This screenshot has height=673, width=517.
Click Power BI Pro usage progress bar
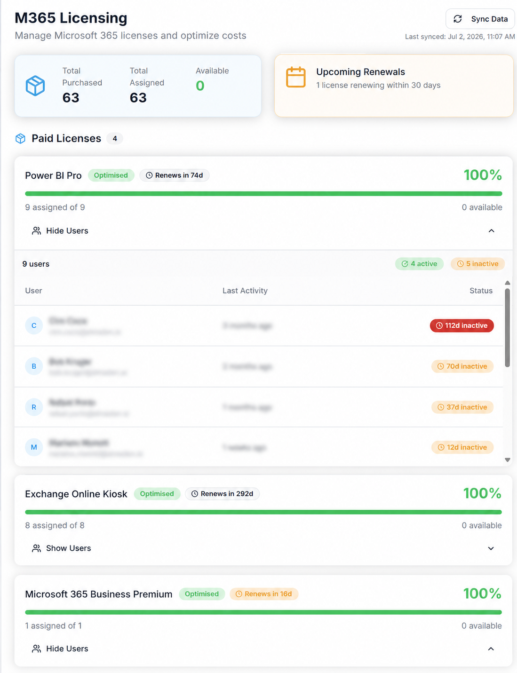coord(263,193)
